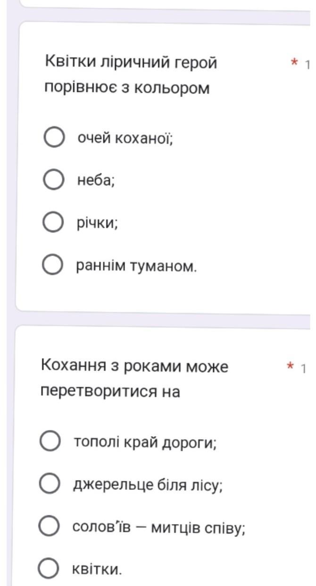Click the red required asterisk on the 'Кохання' question

tap(291, 367)
